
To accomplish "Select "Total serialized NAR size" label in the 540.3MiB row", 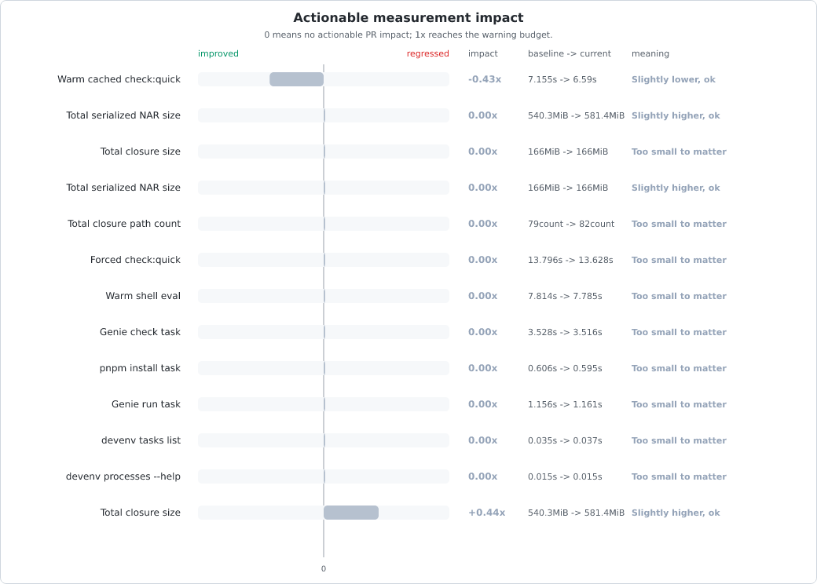I will click(x=123, y=115).
